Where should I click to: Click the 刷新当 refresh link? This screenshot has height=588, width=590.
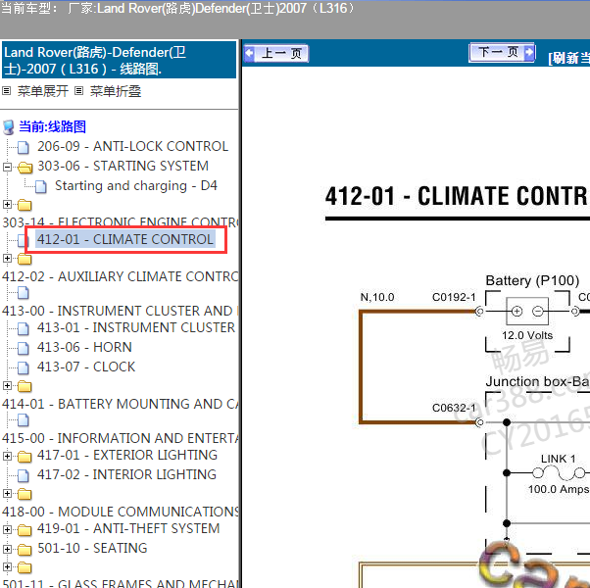coord(568,58)
